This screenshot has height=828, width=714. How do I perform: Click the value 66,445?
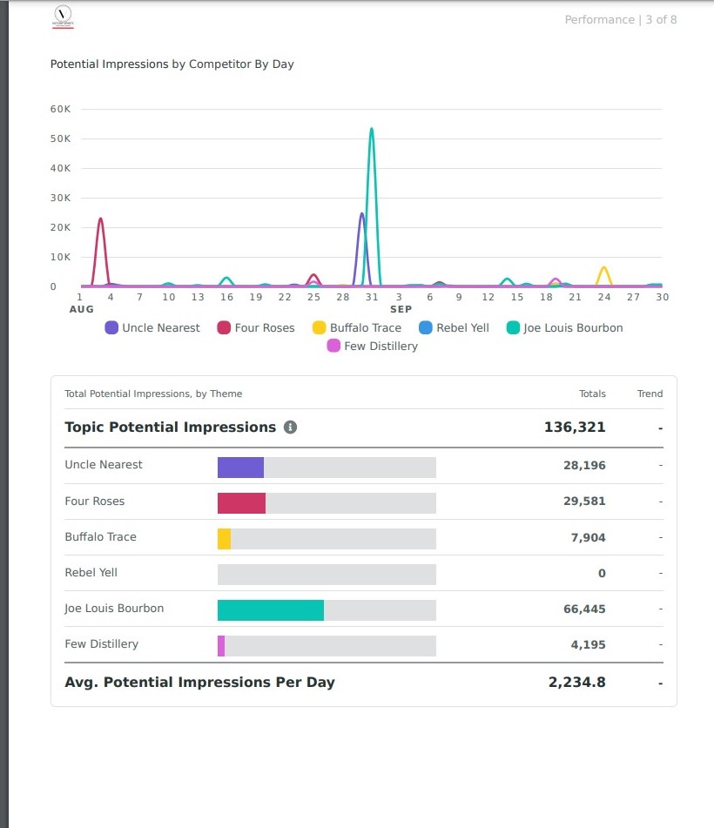(584, 609)
